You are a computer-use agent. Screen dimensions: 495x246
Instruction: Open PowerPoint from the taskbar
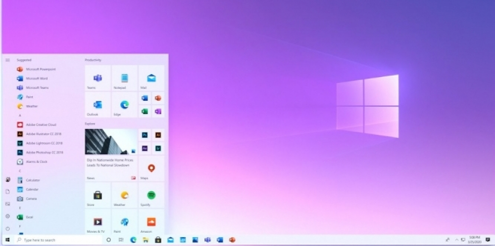click(232, 240)
